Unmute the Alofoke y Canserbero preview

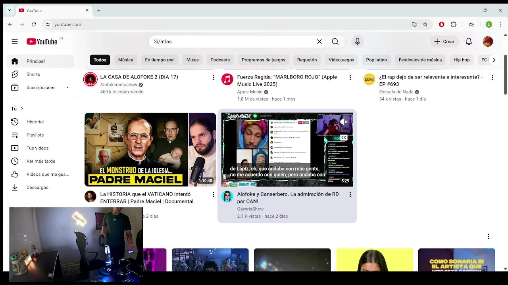[x=344, y=122]
